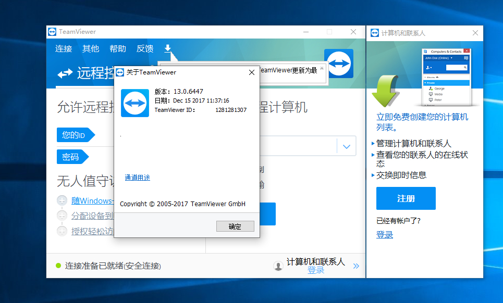Click the green arrow promo image
The height and width of the screenshot is (303, 503).
click(x=386, y=91)
